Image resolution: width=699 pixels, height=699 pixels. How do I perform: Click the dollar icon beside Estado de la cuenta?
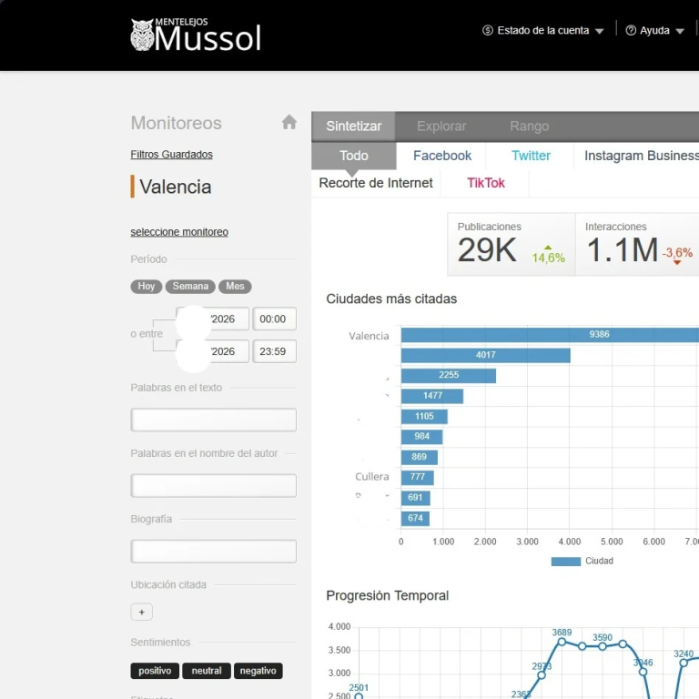[487, 30]
